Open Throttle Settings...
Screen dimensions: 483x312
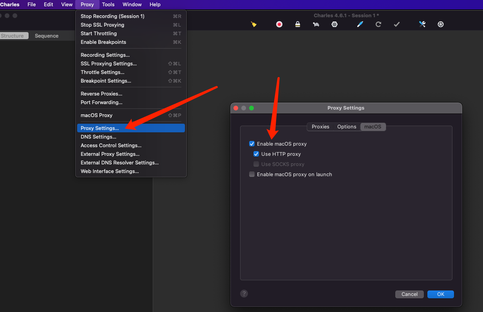point(131,72)
